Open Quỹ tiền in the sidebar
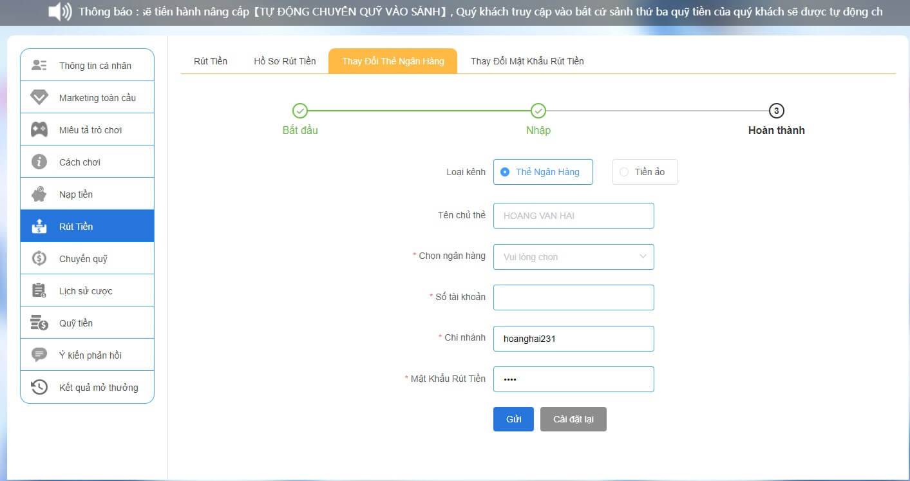910x481 pixels. tap(88, 323)
